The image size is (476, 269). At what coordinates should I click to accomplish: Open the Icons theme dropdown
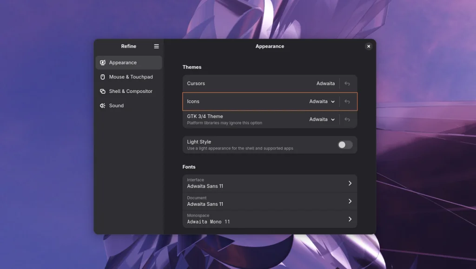(x=322, y=101)
